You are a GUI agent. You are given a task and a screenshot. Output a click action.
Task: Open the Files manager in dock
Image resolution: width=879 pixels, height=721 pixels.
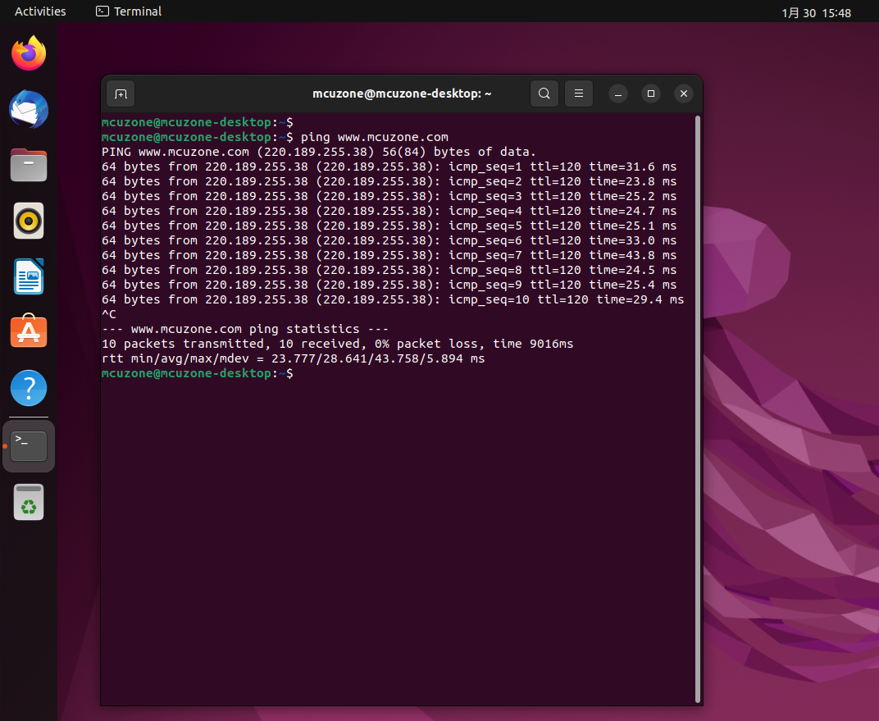click(29, 165)
